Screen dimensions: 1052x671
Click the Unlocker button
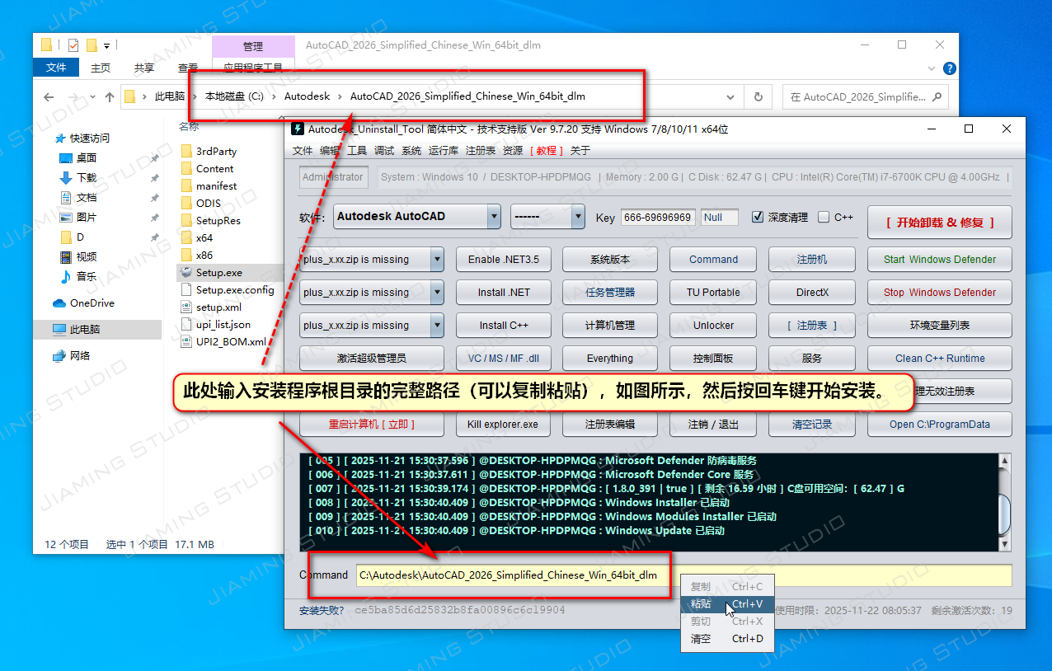click(713, 325)
